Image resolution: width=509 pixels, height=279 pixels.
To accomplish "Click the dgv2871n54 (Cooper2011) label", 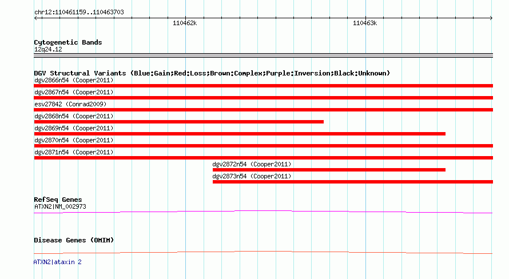I will 74,152.
